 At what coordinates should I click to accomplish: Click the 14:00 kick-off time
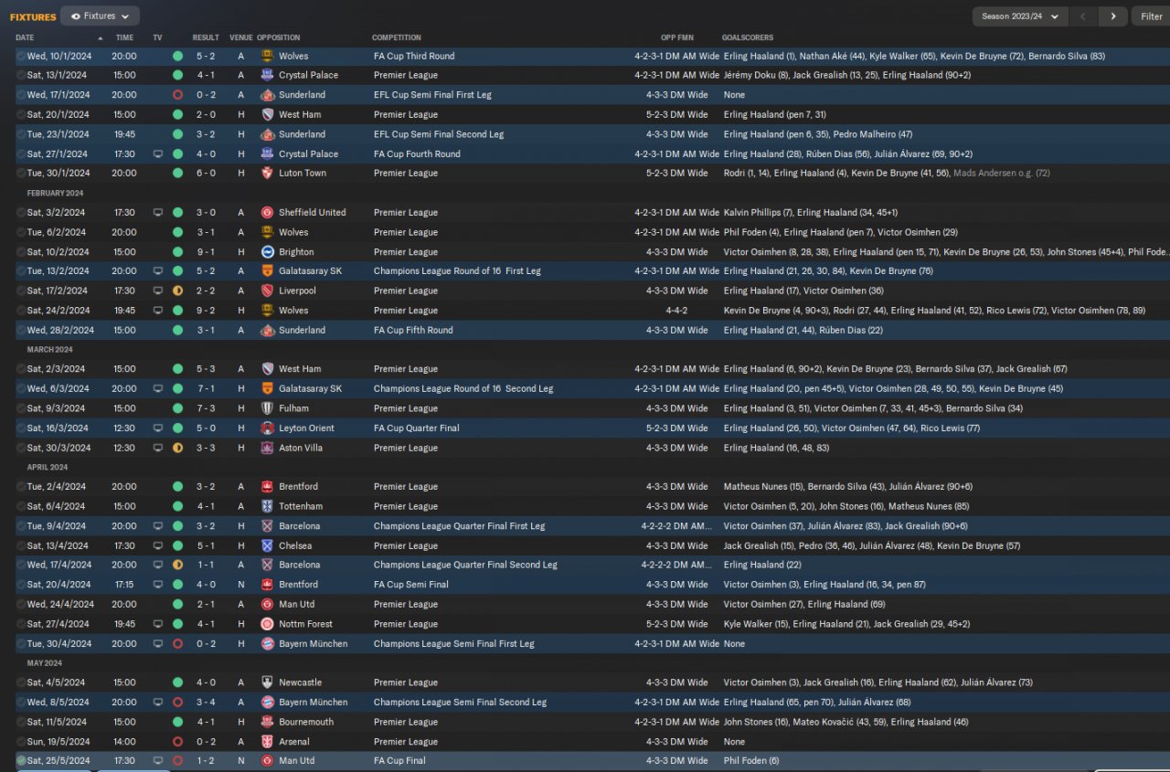[124, 742]
